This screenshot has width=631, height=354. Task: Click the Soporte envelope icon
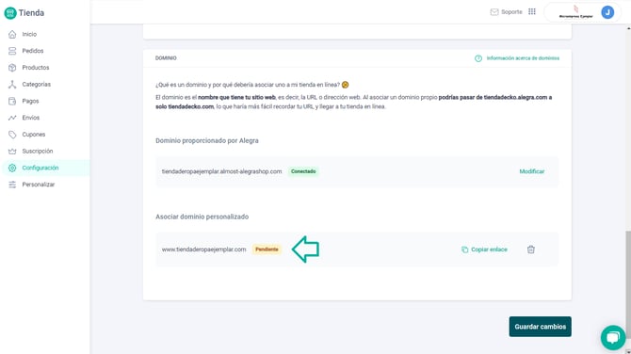point(494,12)
